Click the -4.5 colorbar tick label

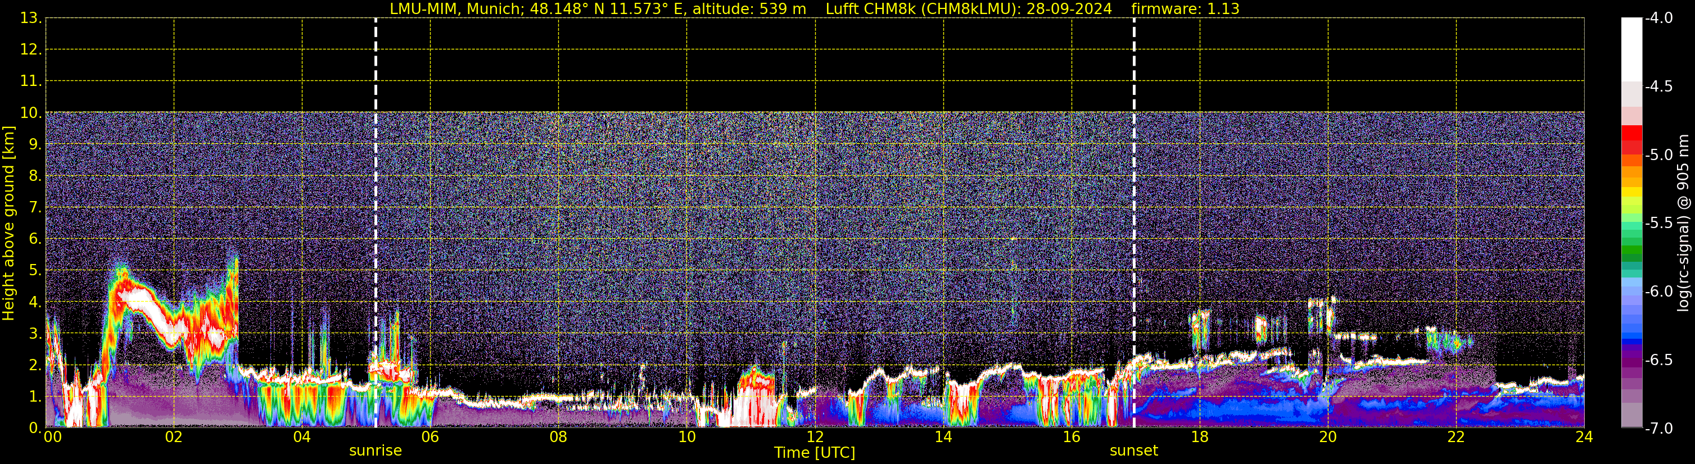click(x=1658, y=87)
